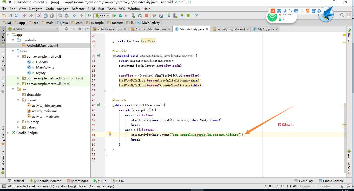Expand the values folder

tap(18, 127)
